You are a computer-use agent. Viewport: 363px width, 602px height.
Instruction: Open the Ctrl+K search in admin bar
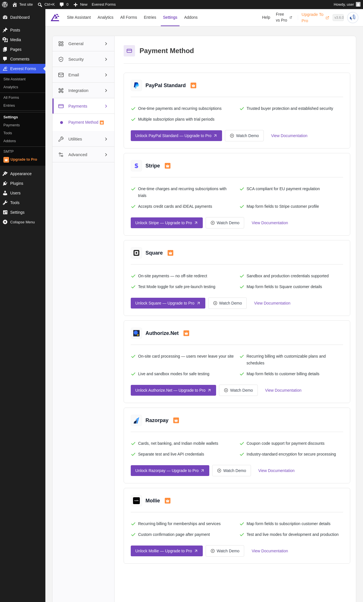click(46, 5)
